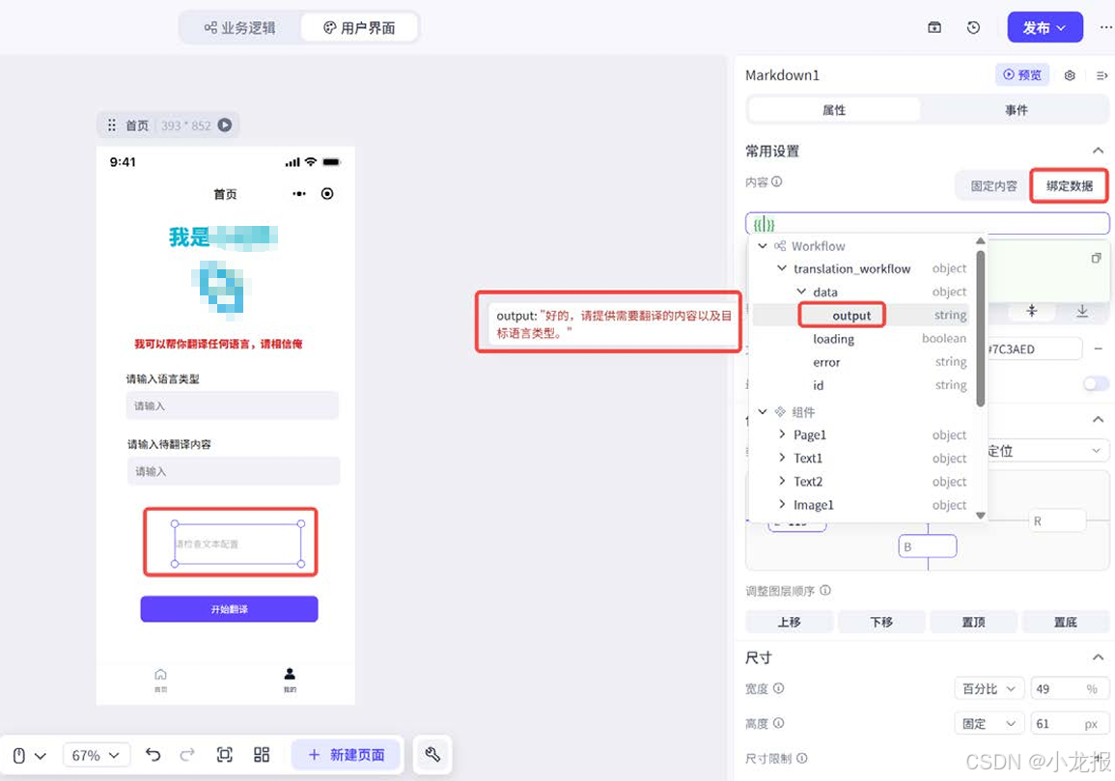Viewport: 1115px width, 781px height.
Task: Open the component layout grid icon
Action: coord(261,754)
